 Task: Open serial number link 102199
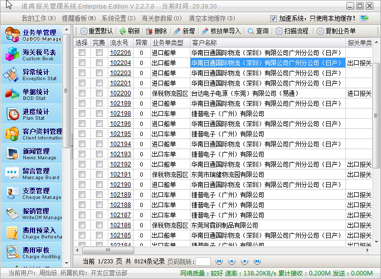(x=120, y=103)
